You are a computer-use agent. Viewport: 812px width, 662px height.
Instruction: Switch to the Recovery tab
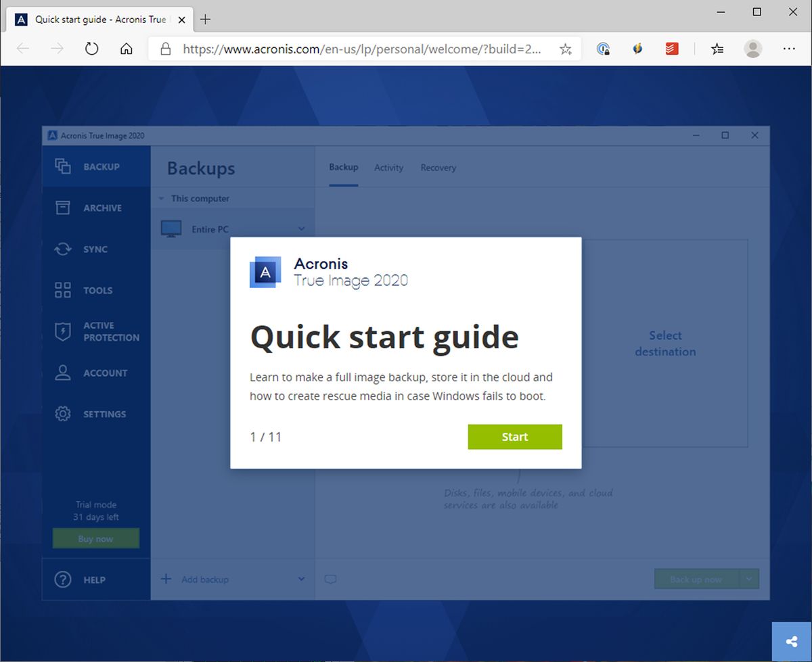[x=438, y=167]
